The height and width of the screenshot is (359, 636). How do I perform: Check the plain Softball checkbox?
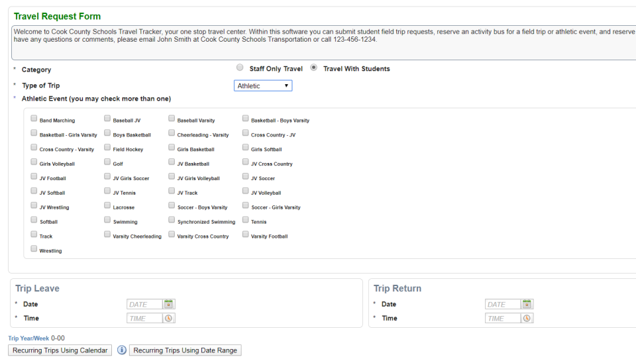[34, 220]
